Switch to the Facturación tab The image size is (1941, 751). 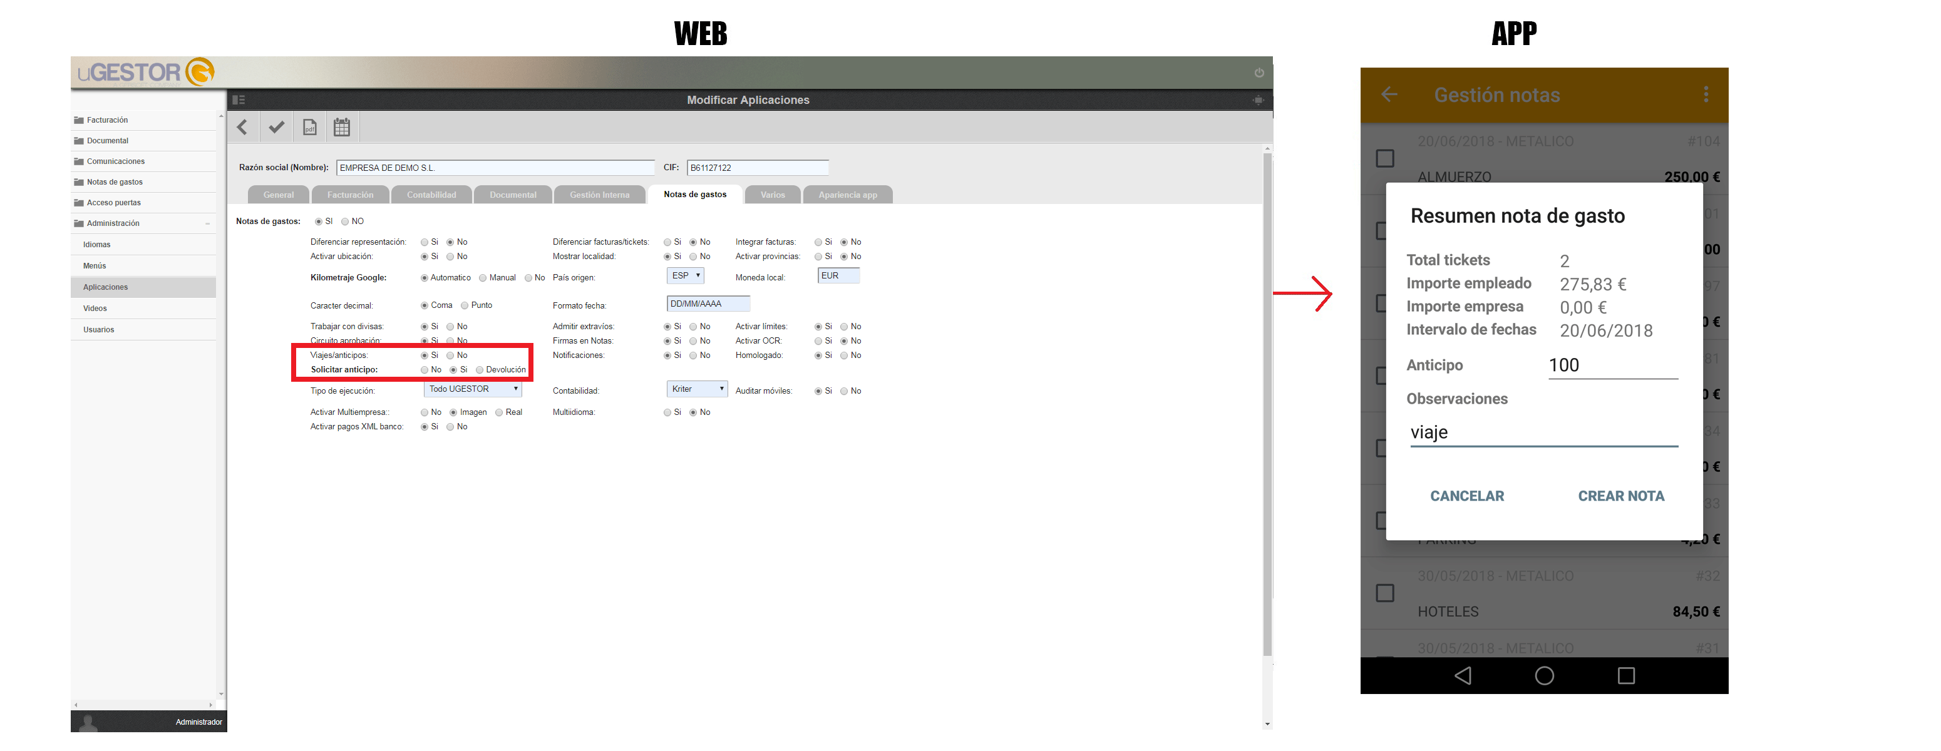[351, 195]
